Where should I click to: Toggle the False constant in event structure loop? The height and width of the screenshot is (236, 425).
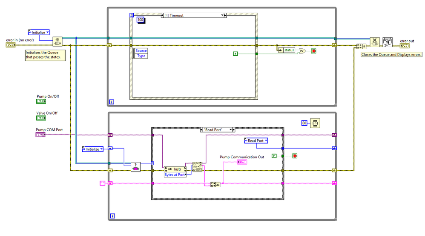235,54
